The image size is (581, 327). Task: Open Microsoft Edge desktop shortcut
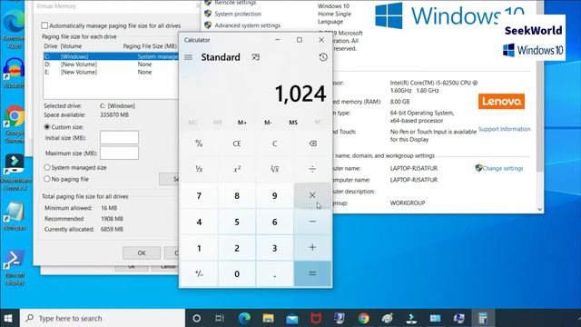point(14,30)
